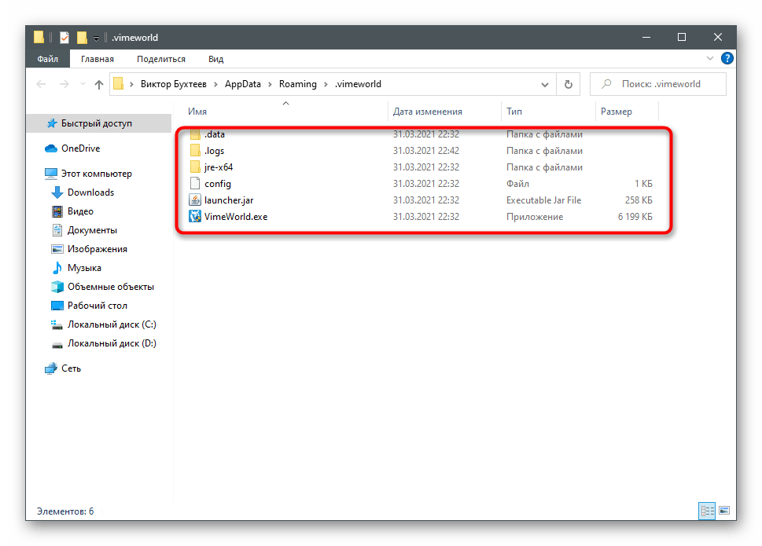Click the search magnifier icon
762x546 pixels.
pyautogui.click(x=606, y=84)
